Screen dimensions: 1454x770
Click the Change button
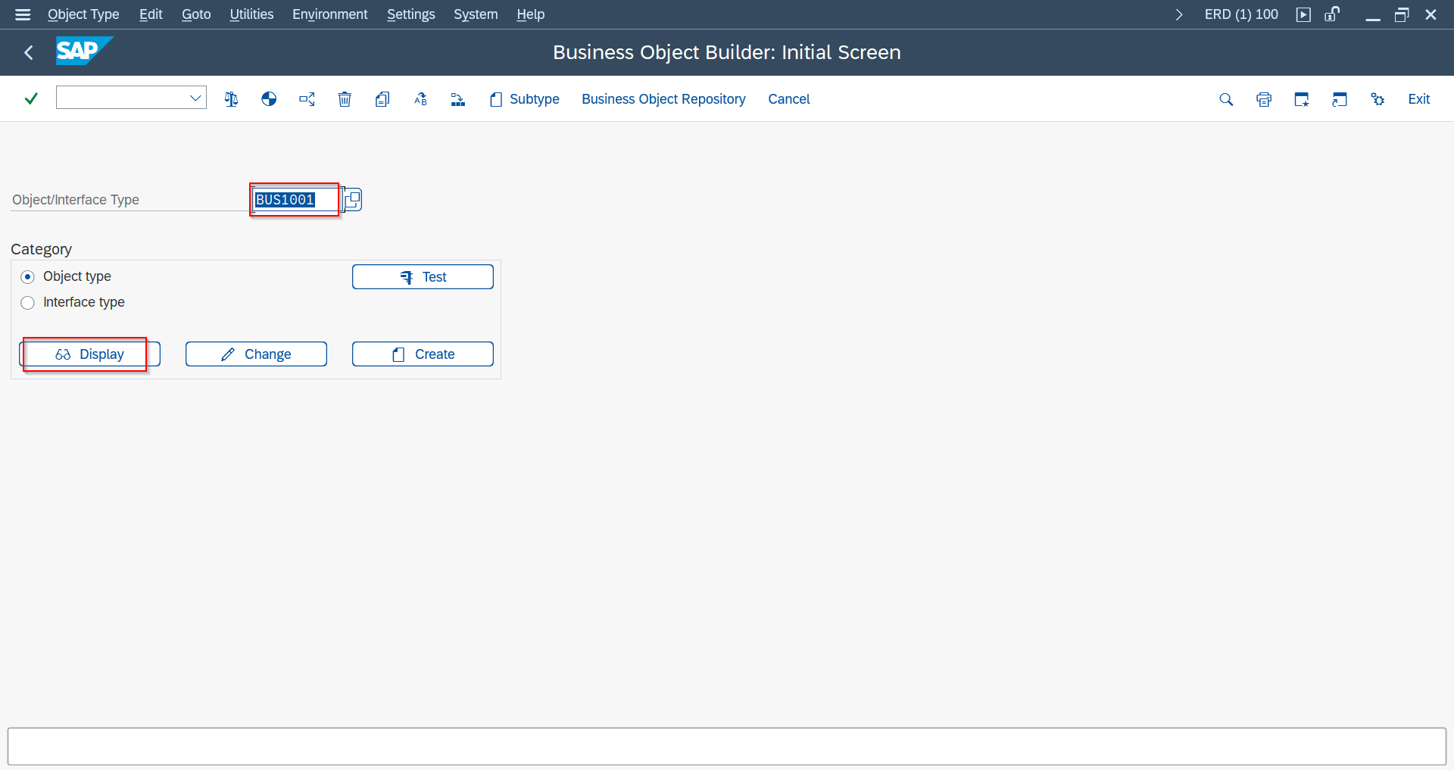[x=256, y=354]
